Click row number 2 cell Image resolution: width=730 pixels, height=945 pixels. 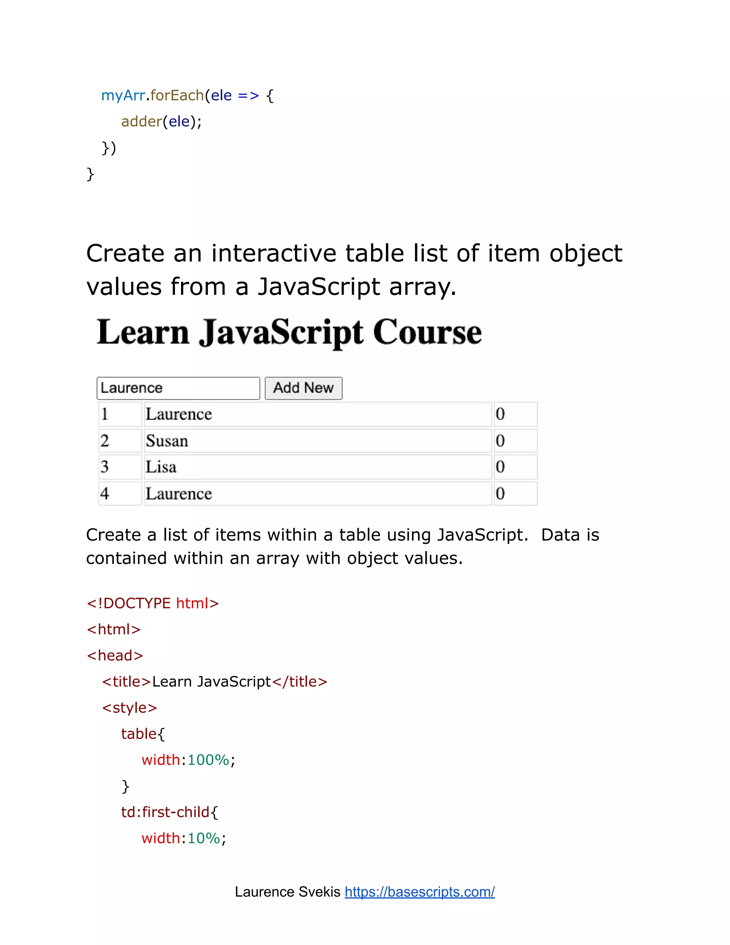pyautogui.click(x=120, y=441)
